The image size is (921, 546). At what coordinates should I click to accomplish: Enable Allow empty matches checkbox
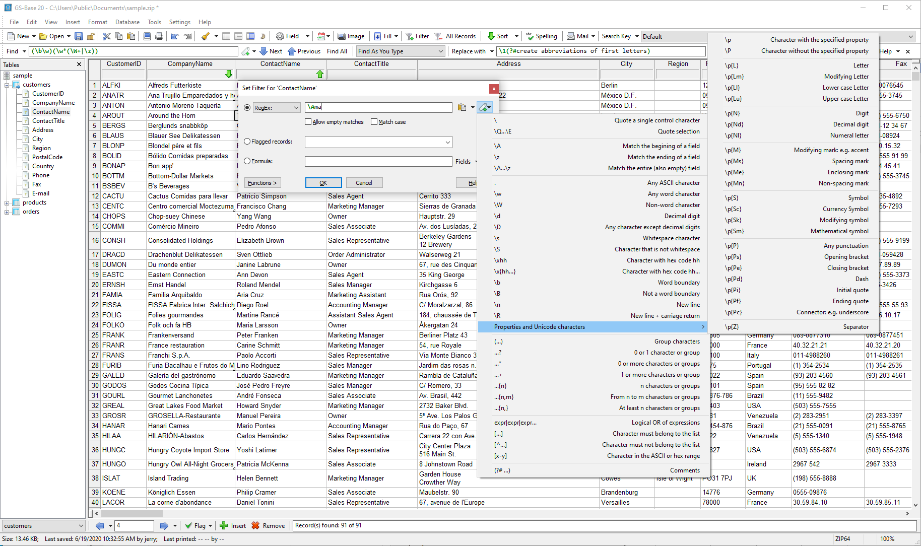(x=308, y=122)
